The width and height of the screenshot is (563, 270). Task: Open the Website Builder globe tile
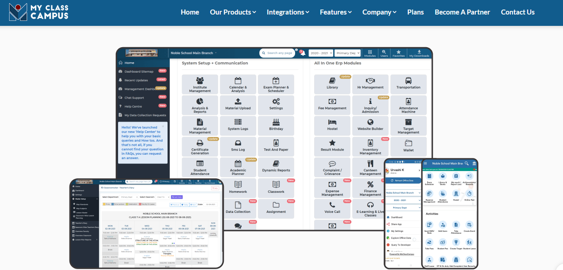click(x=370, y=126)
